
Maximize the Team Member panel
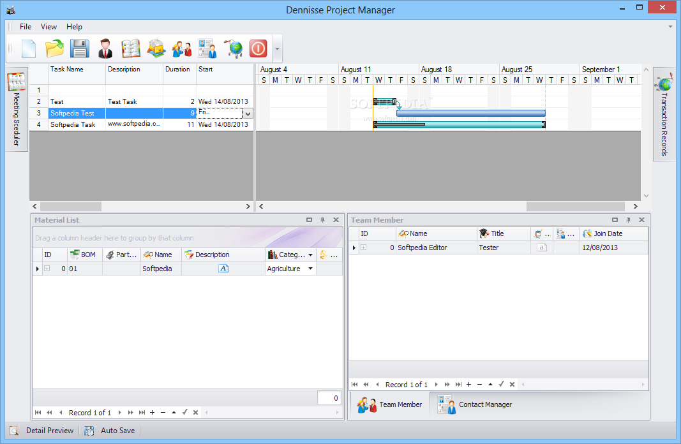tap(615, 220)
